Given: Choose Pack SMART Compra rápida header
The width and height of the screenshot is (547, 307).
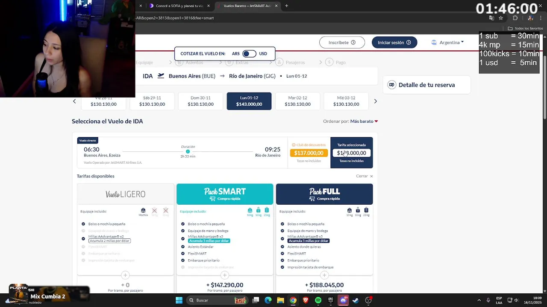Looking at the screenshot, I should click(225, 194).
